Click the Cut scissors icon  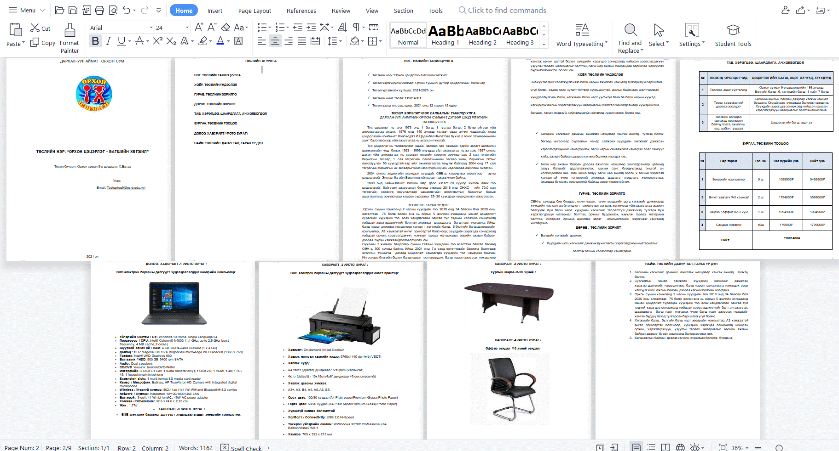tap(35, 28)
